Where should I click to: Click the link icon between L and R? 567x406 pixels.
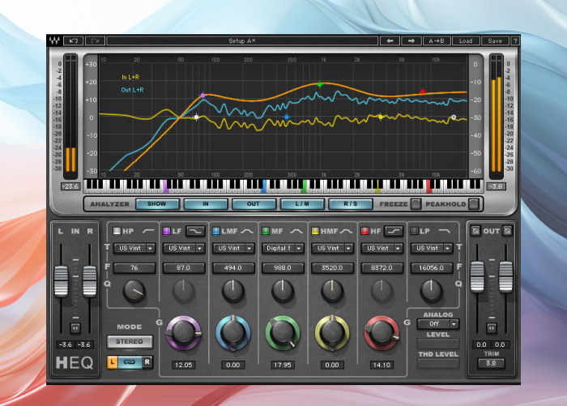[x=130, y=363]
